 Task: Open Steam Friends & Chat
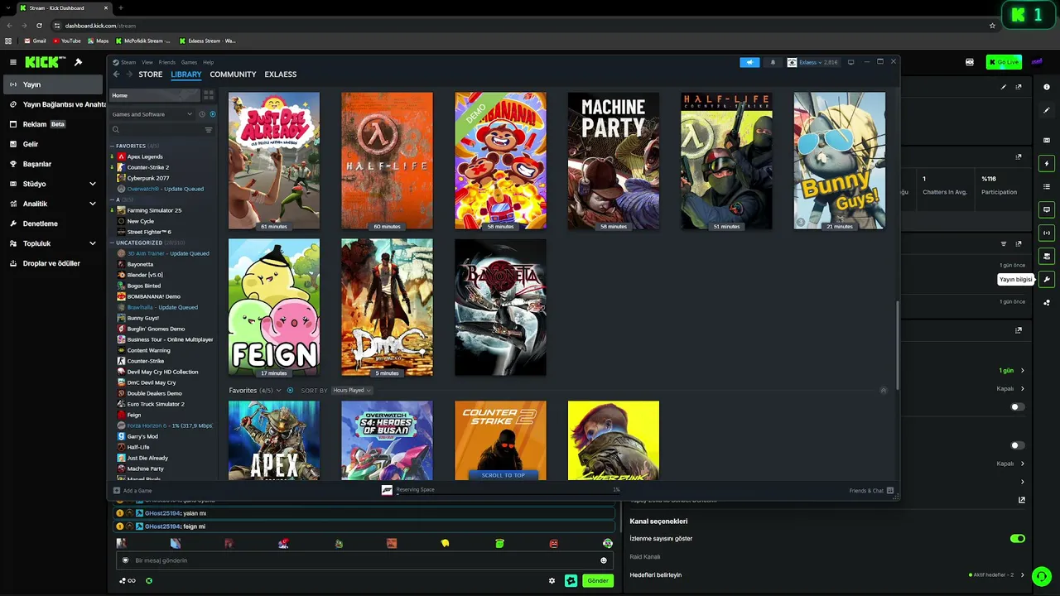(x=871, y=491)
